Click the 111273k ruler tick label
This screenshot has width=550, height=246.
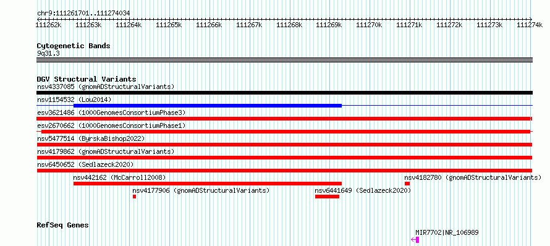[x=489, y=25]
